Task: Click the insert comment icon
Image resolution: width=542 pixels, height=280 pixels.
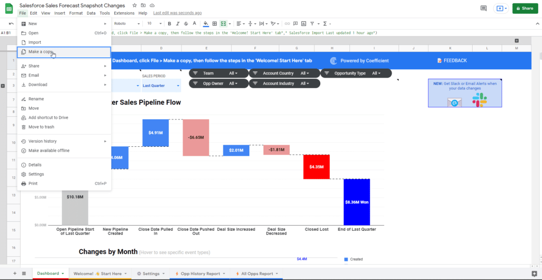Action: pos(295,24)
